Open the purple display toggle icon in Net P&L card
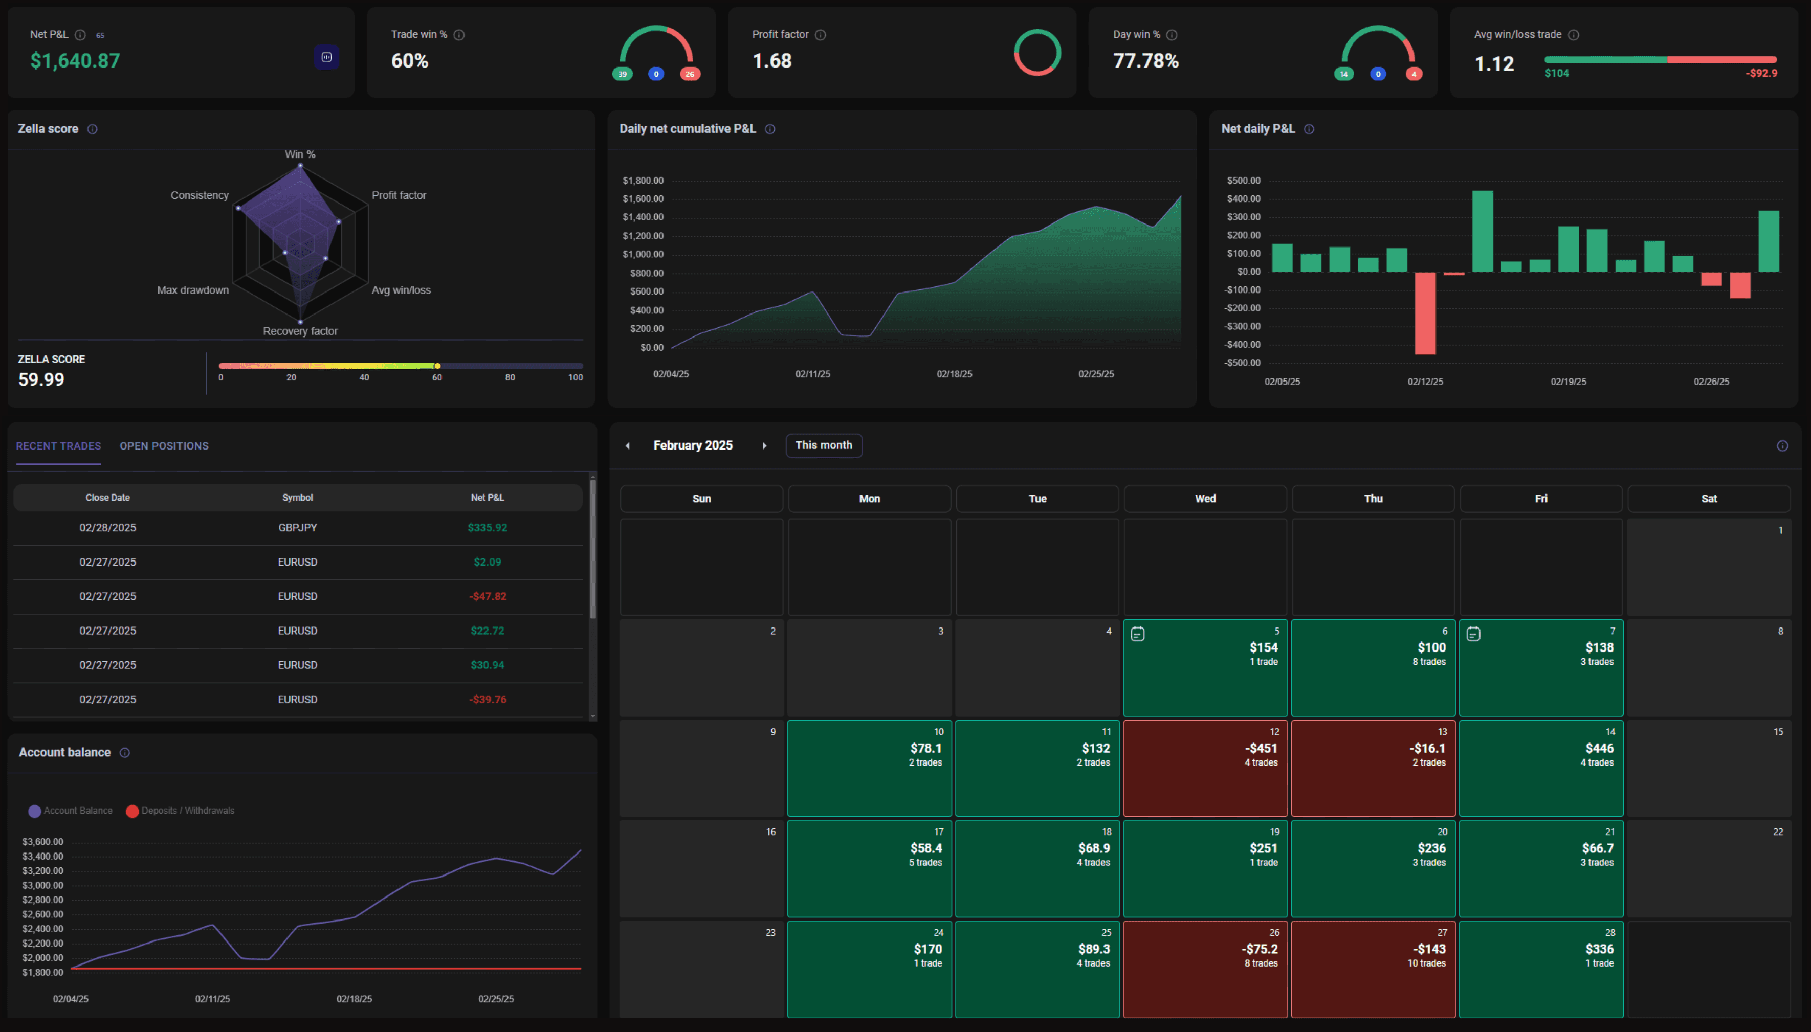This screenshot has width=1811, height=1032. 327,57
